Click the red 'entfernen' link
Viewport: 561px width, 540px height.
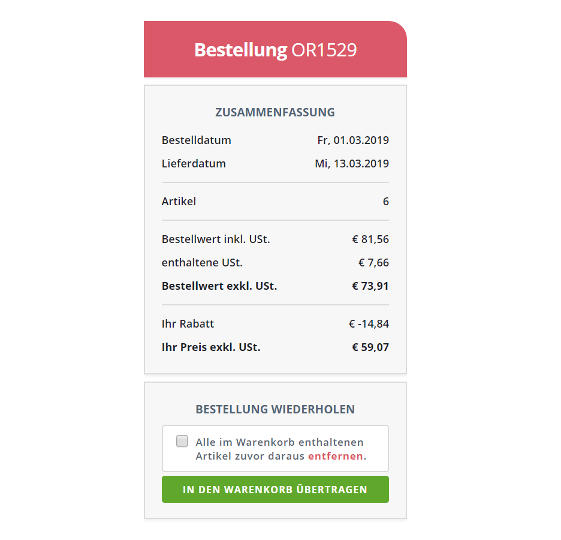pyautogui.click(x=335, y=456)
